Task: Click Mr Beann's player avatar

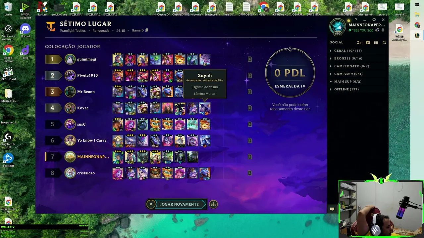Action: click(70, 92)
